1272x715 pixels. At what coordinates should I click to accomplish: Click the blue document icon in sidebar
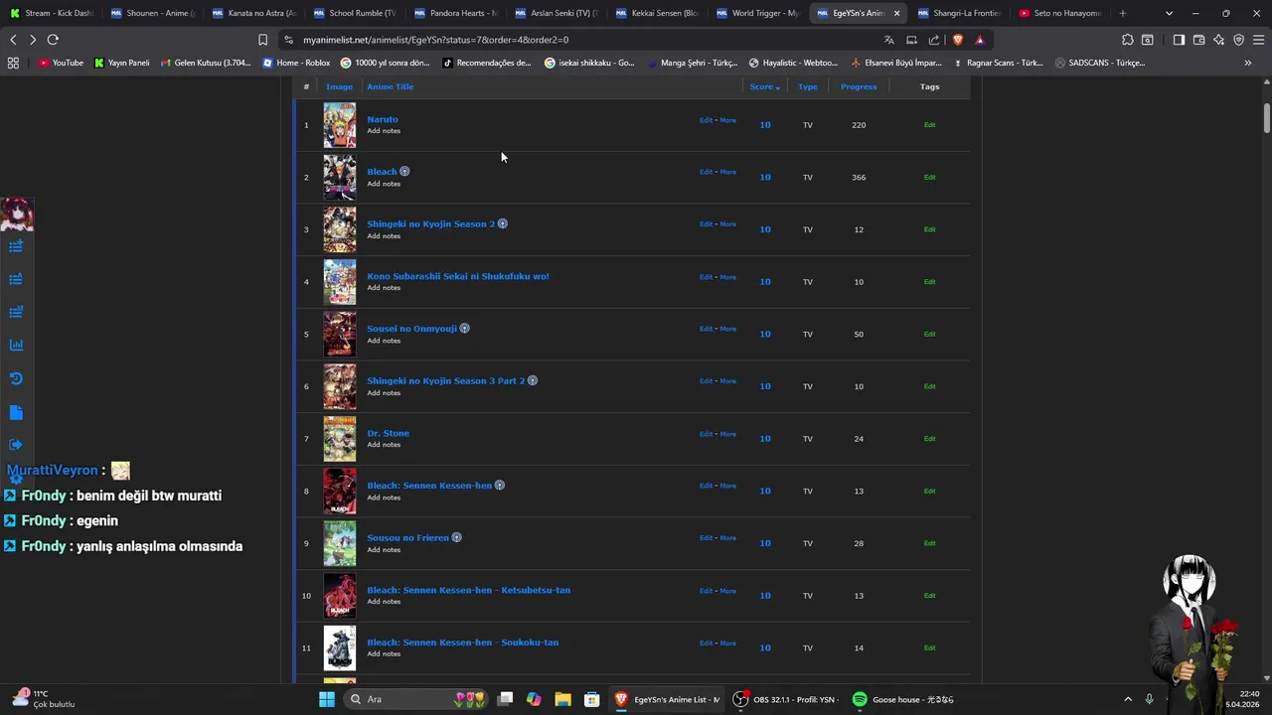click(16, 412)
